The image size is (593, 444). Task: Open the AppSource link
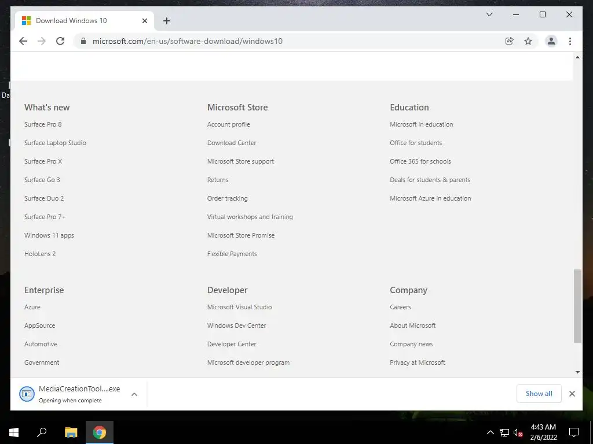(x=39, y=325)
